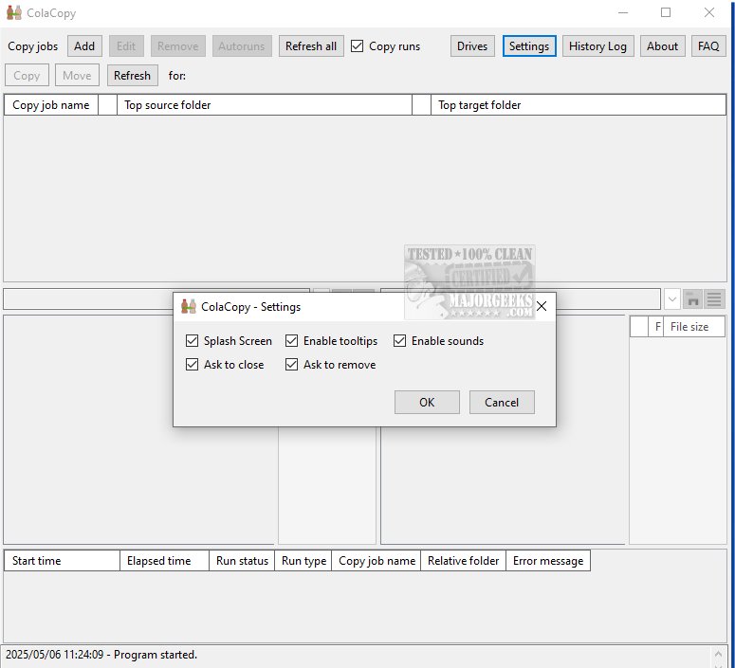
Task: Cancel the Settings dialog
Action: (502, 403)
